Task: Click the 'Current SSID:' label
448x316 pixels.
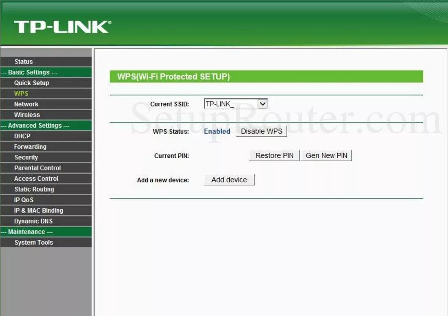Action: point(170,104)
